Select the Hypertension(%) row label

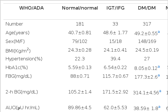(x=24, y=59)
